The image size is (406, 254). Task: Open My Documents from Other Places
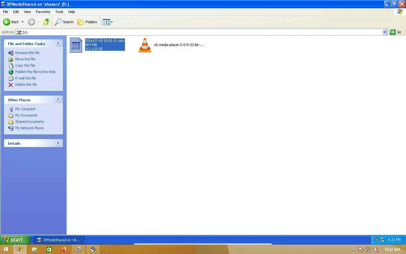(26, 115)
